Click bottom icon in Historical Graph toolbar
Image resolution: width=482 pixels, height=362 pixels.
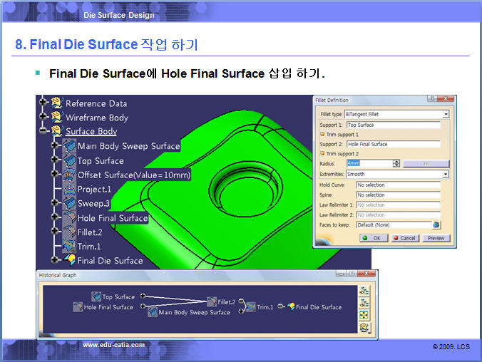[364, 327]
